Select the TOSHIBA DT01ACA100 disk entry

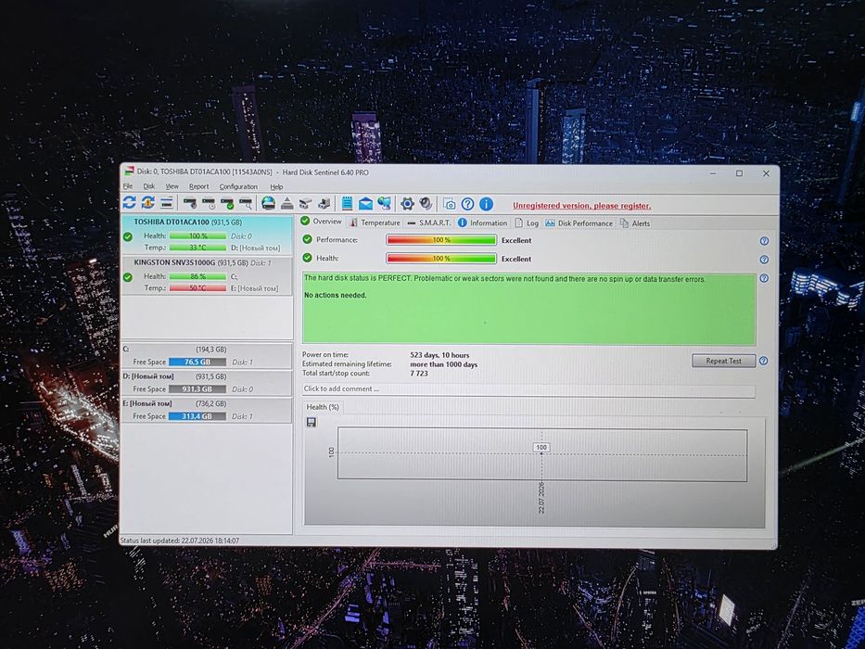(x=207, y=235)
